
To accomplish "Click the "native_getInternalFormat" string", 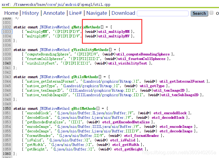I will tap(51, 81).
